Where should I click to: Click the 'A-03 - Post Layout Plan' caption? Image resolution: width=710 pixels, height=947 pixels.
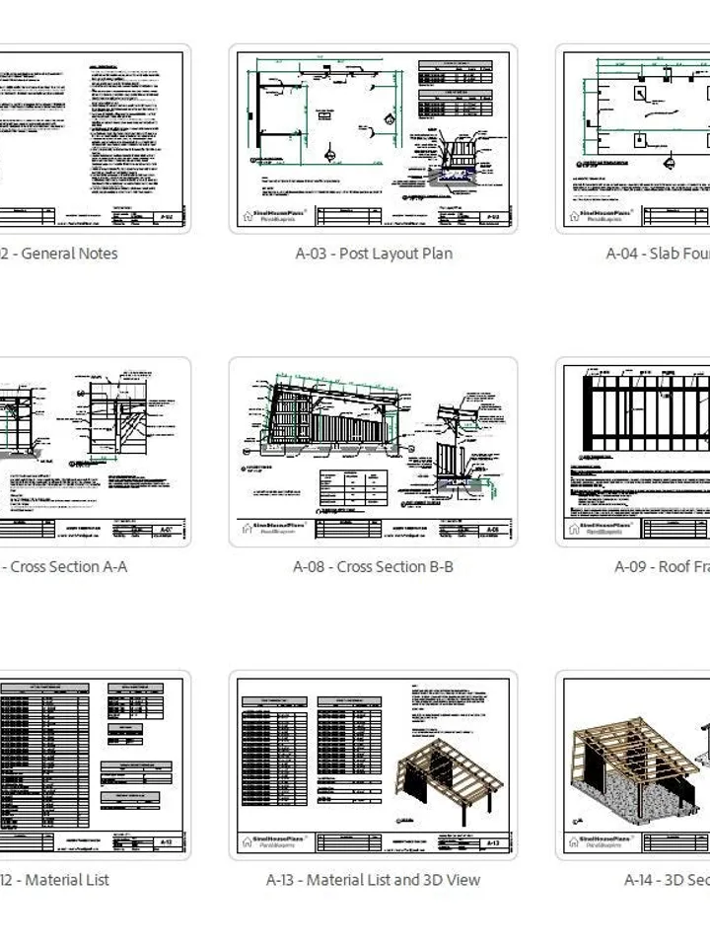pyautogui.click(x=374, y=254)
